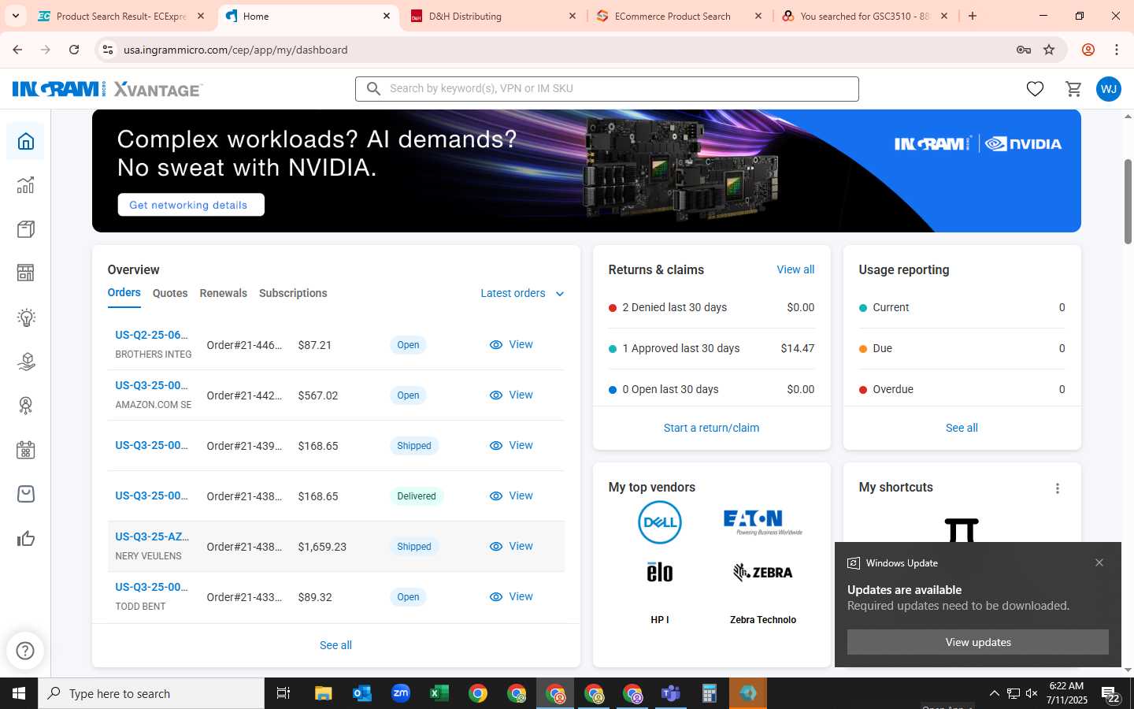Image resolution: width=1134 pixels, height=709 pixels.
Task: Click View updates in Windows Update
Action: coord(978,642)
